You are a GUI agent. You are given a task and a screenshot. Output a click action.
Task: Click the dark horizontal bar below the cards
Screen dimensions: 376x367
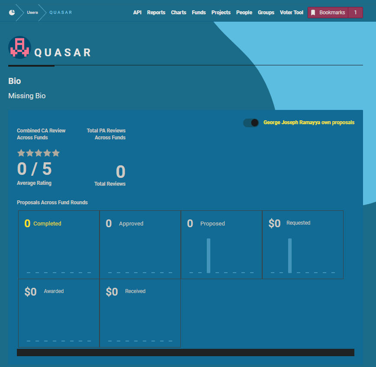pyautogui.click(x=186, y=353)
